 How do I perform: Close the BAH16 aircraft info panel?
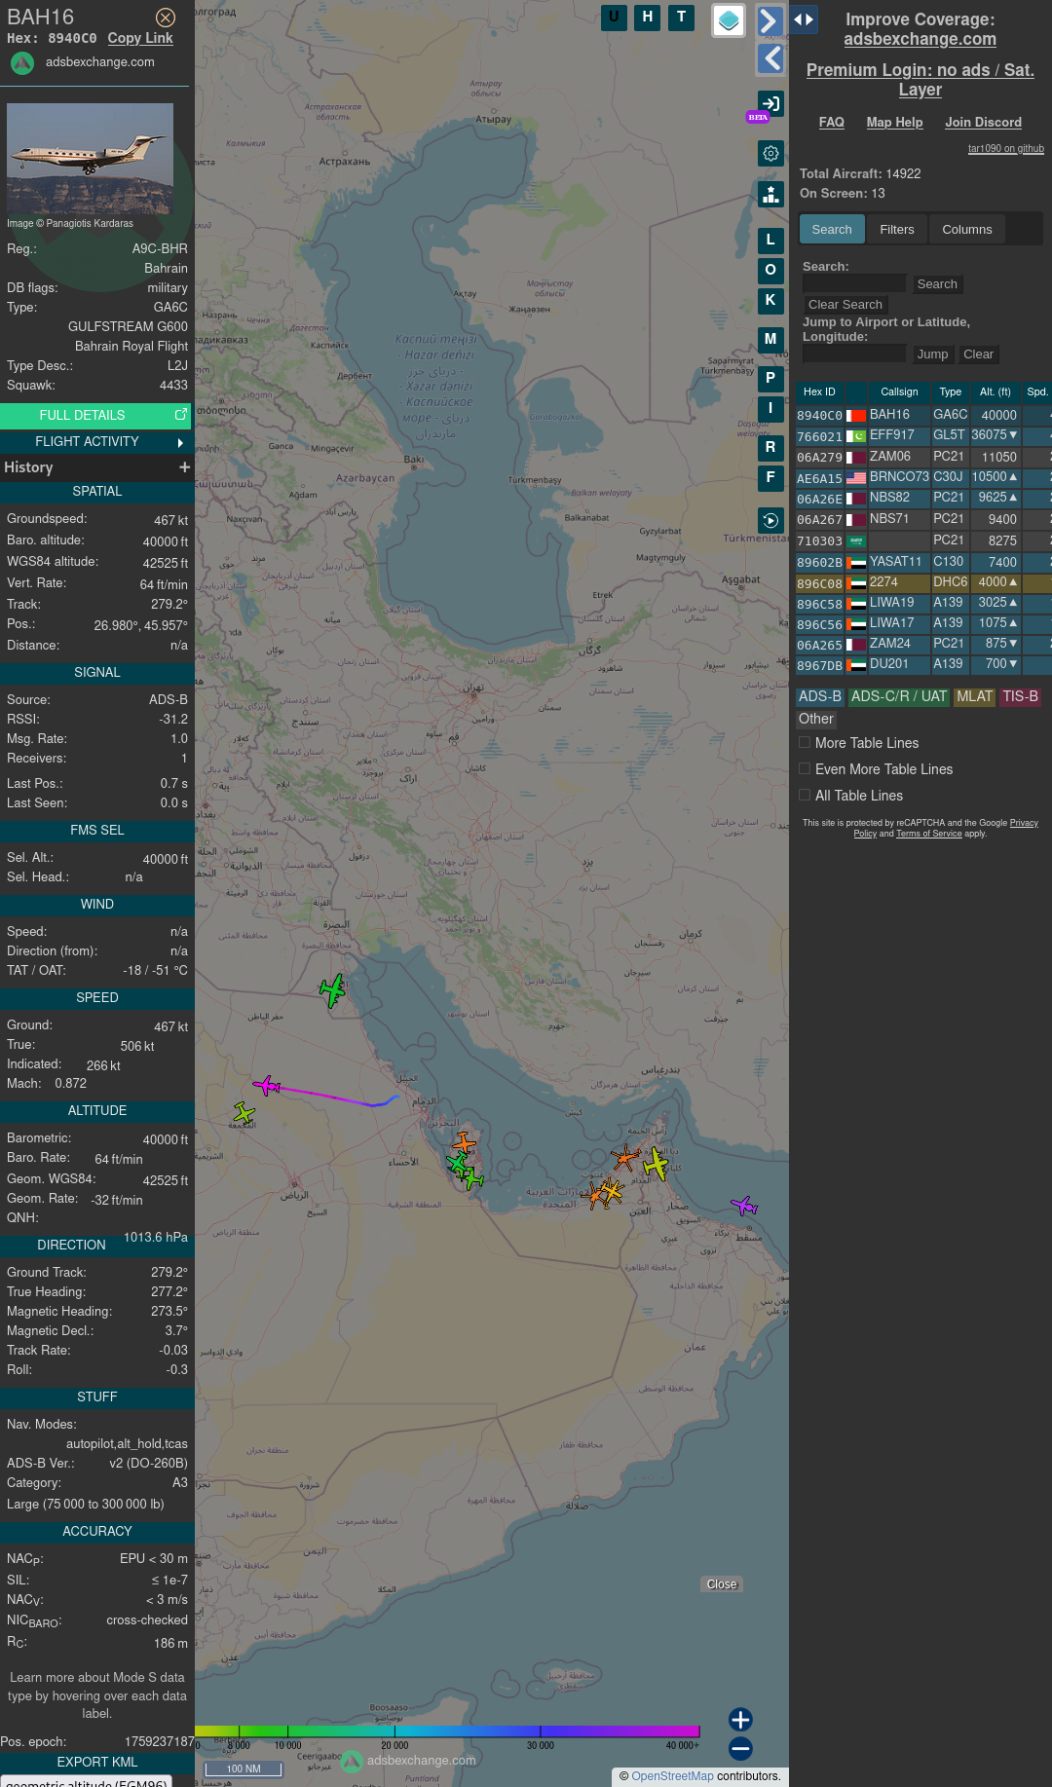166,18
